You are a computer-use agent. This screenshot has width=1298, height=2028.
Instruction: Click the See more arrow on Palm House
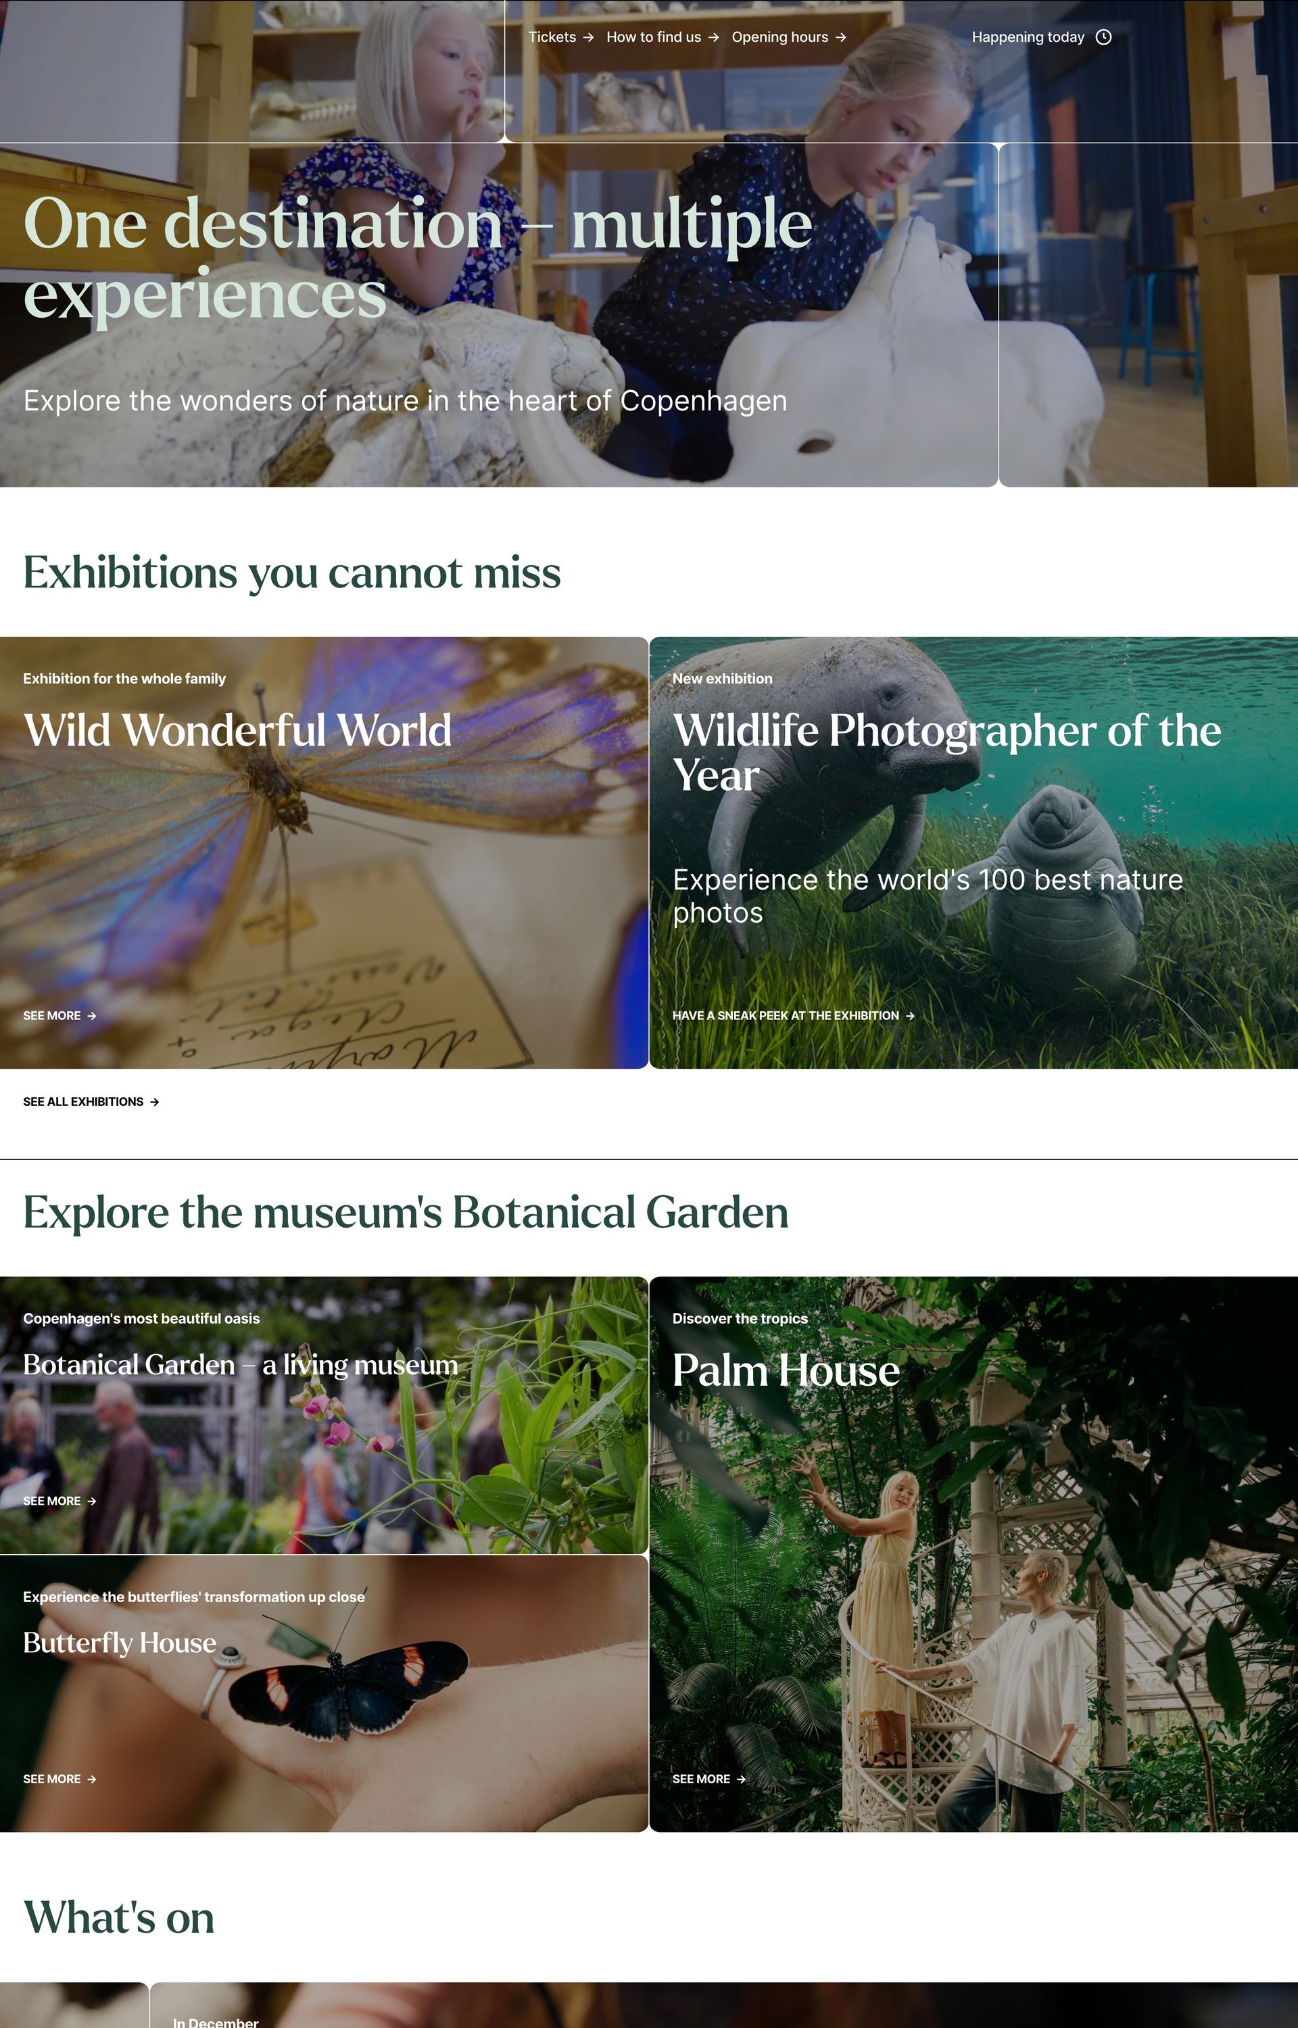point(741,1779)
